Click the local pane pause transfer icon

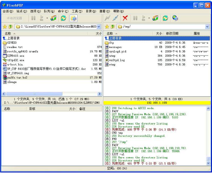tap(33, 18)
